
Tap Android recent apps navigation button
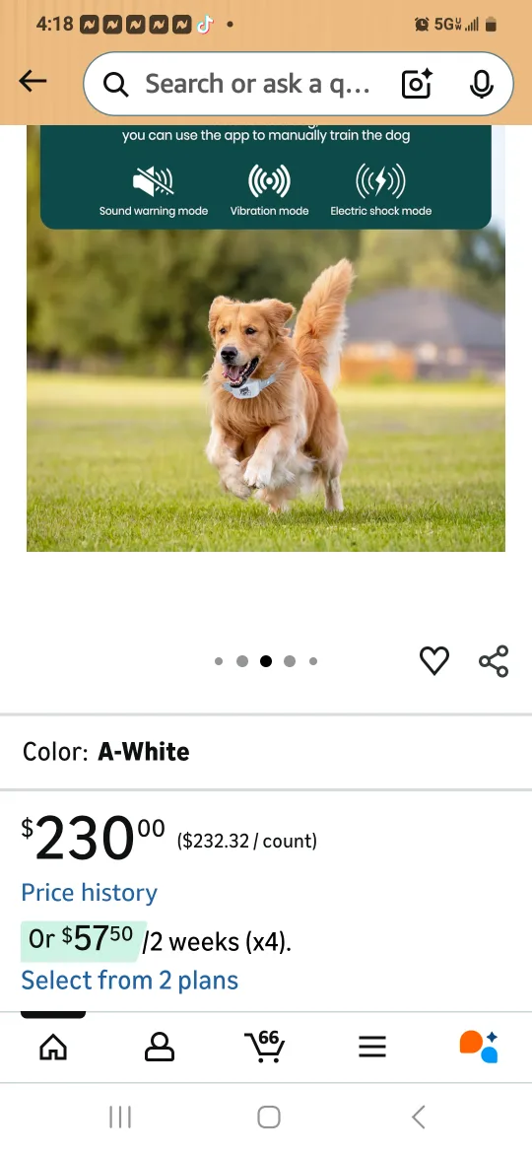click(x=120, y=1117)
